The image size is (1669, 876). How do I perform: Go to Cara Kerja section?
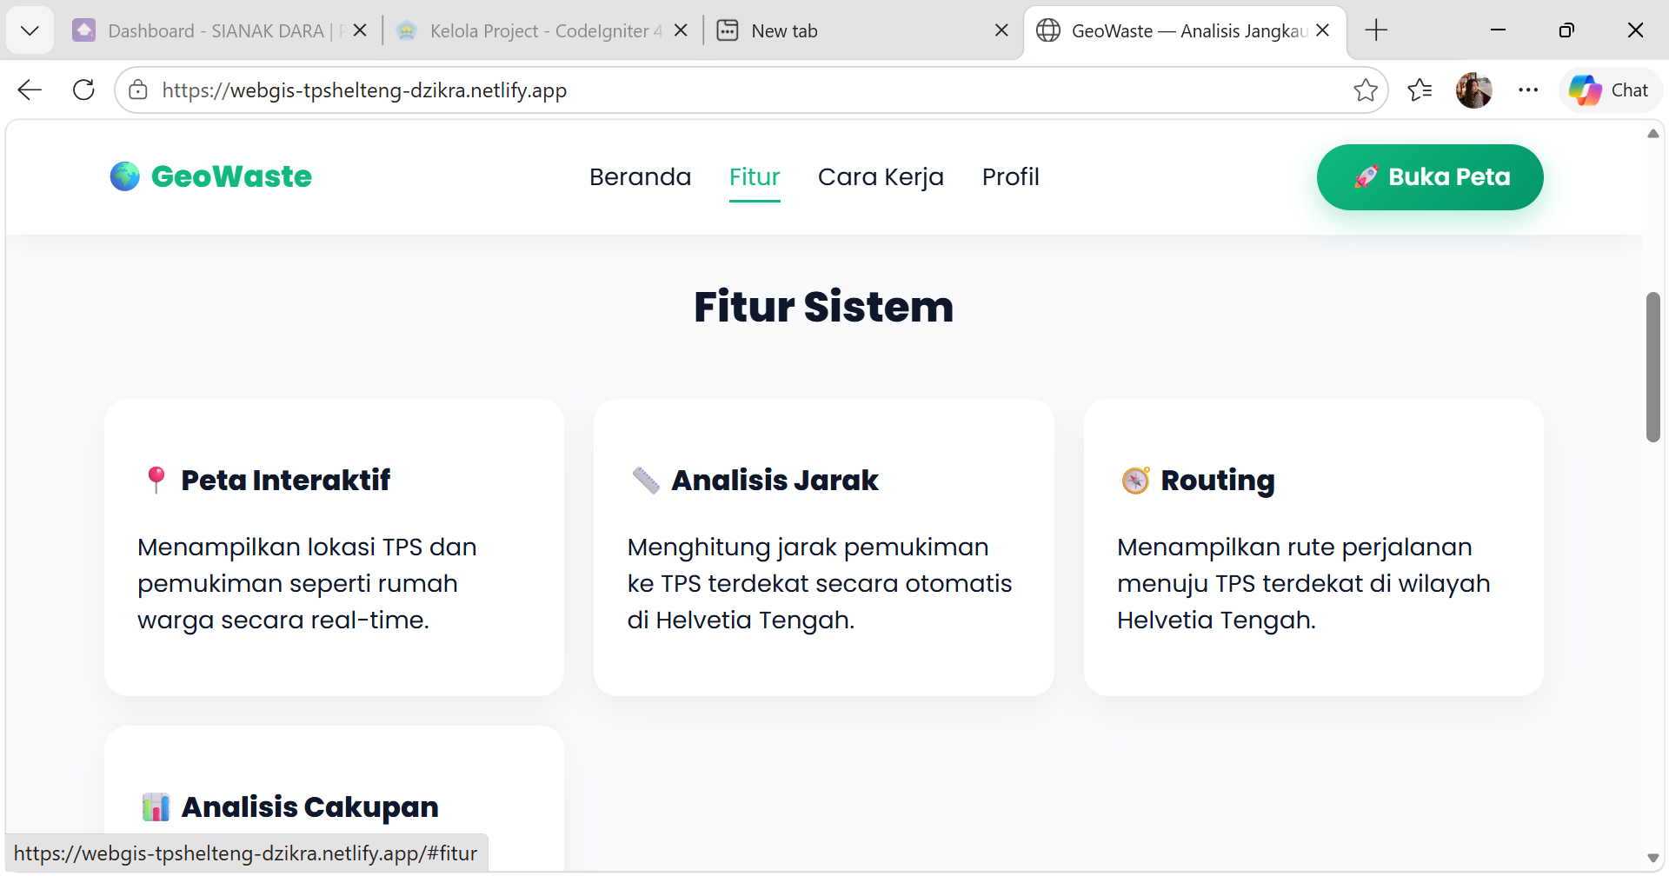[881, 176]
